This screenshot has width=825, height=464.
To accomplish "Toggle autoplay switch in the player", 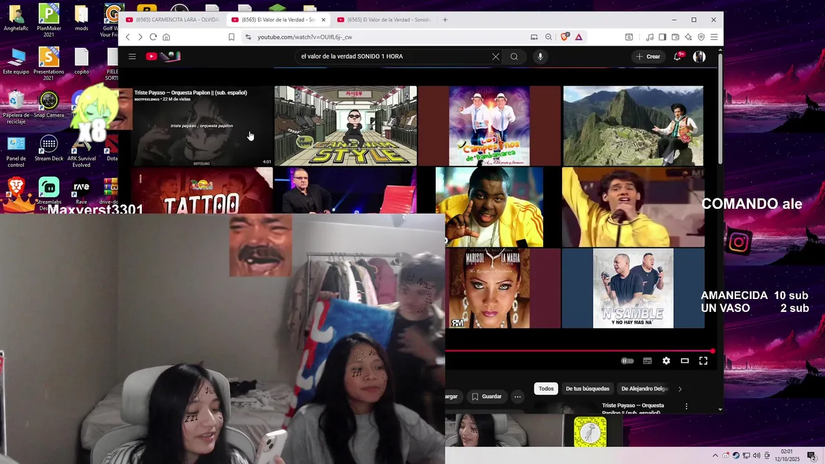I will pyautogui.click(x=627, y=361).
